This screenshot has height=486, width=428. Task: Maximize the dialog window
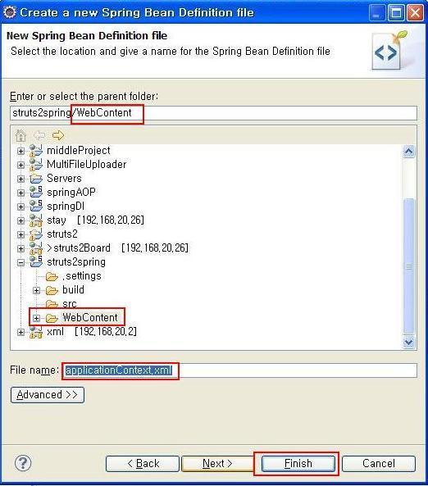tap(396, 13)
